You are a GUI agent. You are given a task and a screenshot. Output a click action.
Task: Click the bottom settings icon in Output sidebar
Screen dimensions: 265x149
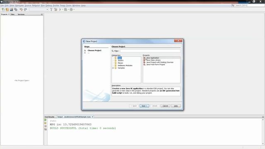(46, 129)
